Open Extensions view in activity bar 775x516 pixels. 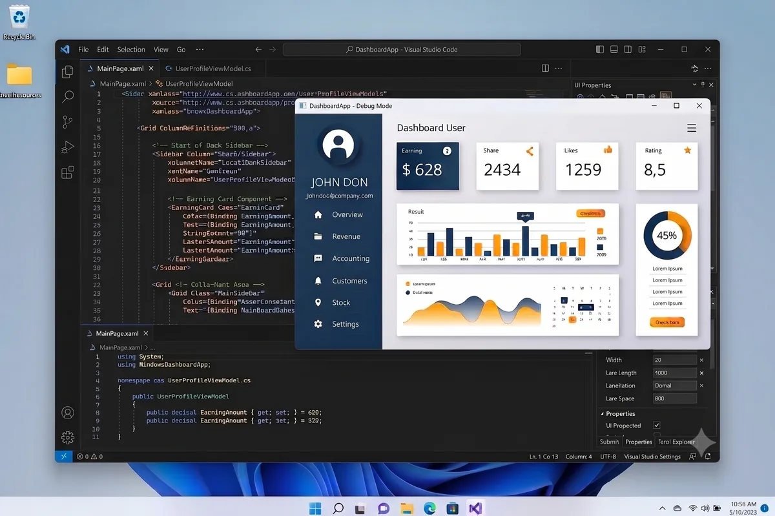tap(67, 172)
